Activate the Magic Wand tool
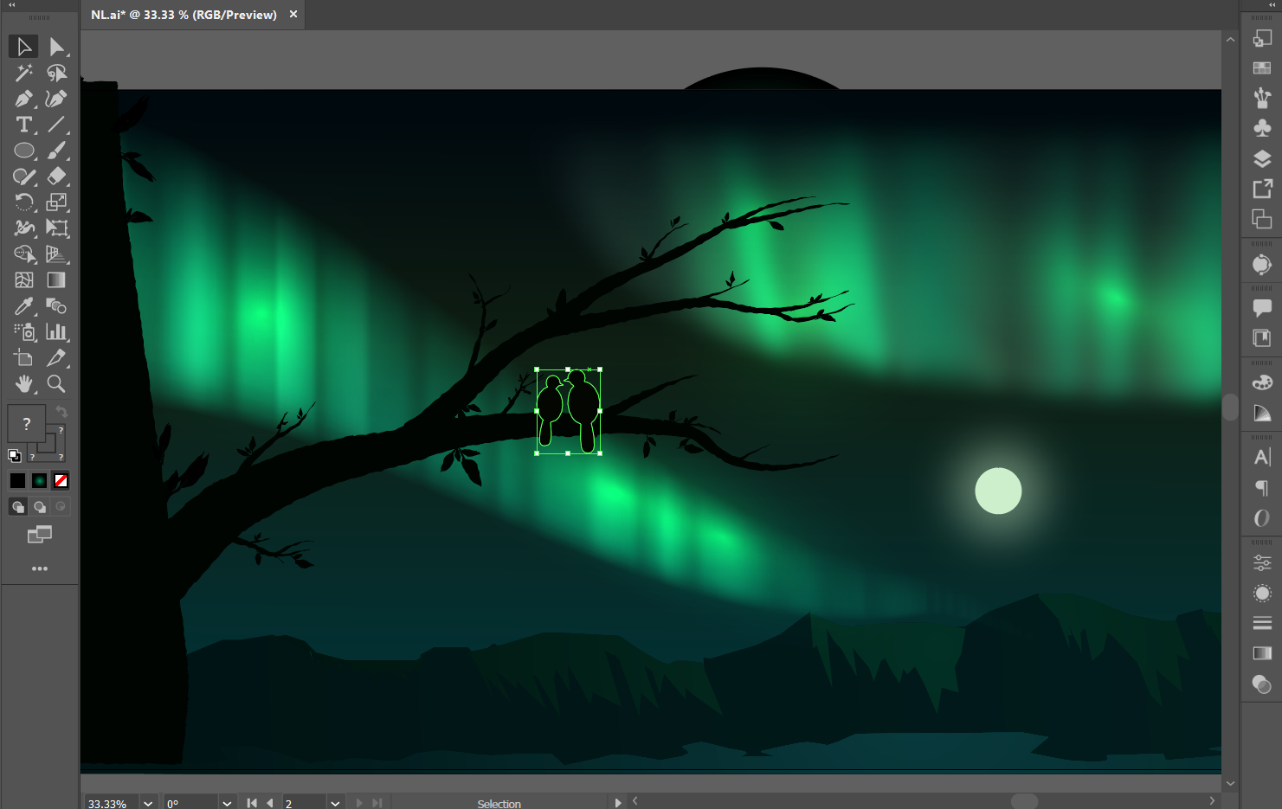This screenshot has width=1282, height=809. [23, 73]
